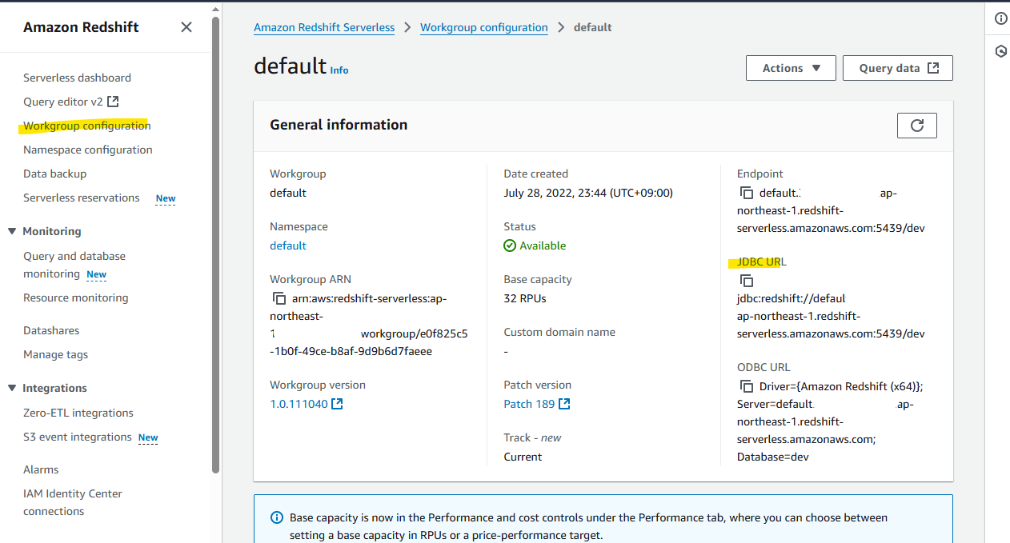Viewport: 1010px width, 543px height.
Task: Click the hexagon icon below the info icon
Action: 1000,51
